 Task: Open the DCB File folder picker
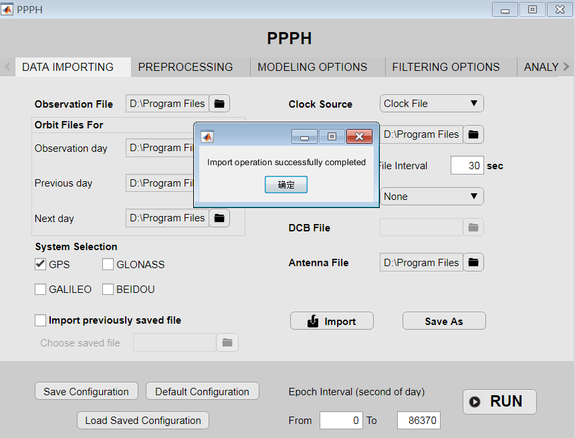click(473, 227)
